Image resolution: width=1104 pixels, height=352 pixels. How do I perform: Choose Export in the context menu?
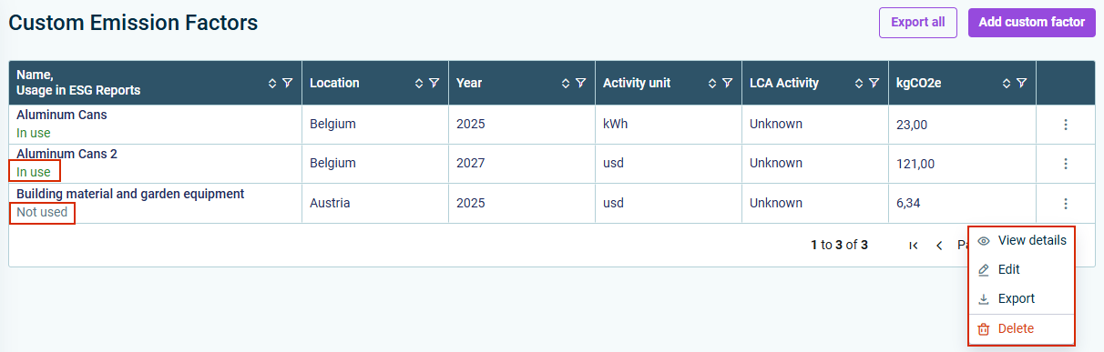(1021, 298)
